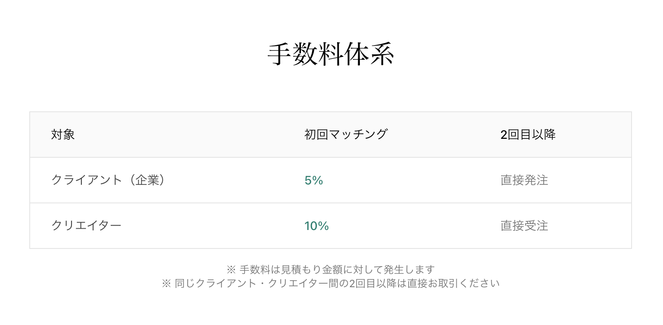Click the 初回マッチング column header
The width and height of the screenshot is (663, 325).
(x=346, y=135)
